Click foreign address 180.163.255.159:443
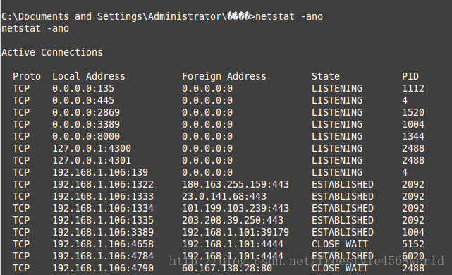 click(236, 184)
